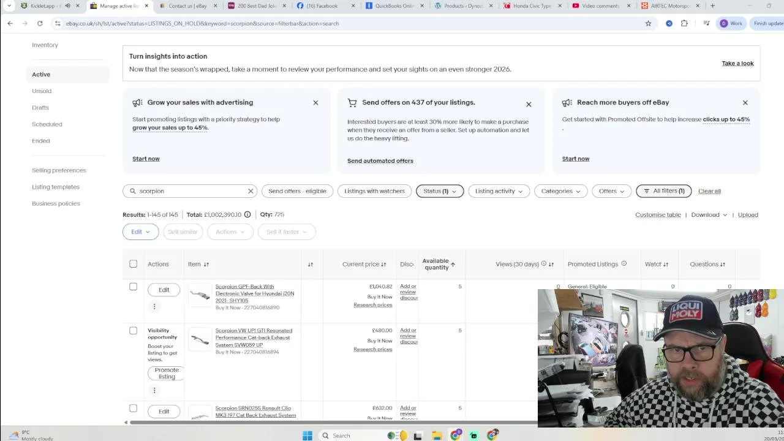Image resolution: width=784 pixels, height=441 pixels.
Task: Toggle the Send offers - eligible filter chip
Action: point(297,191)
